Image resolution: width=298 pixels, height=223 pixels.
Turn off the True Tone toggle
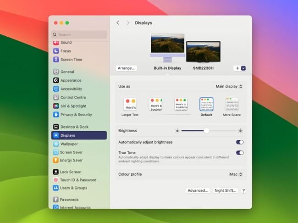click(240, 153)
